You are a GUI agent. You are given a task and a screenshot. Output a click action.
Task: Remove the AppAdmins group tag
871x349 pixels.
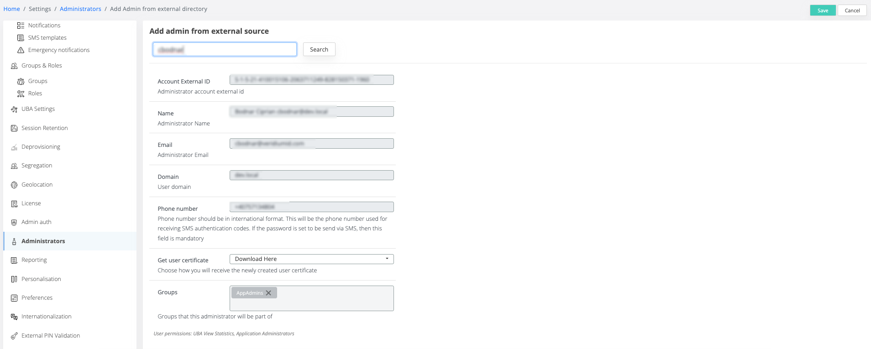[x=268, y=293]
